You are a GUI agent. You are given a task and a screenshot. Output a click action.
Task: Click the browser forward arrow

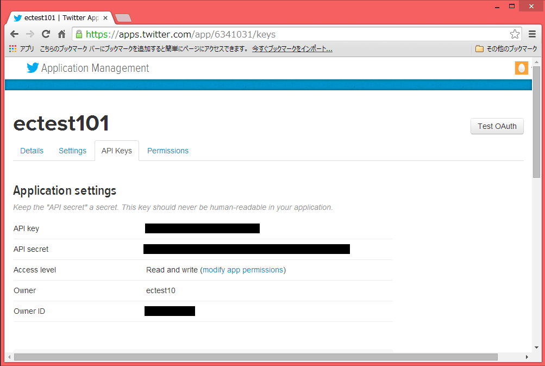[30, 34]
